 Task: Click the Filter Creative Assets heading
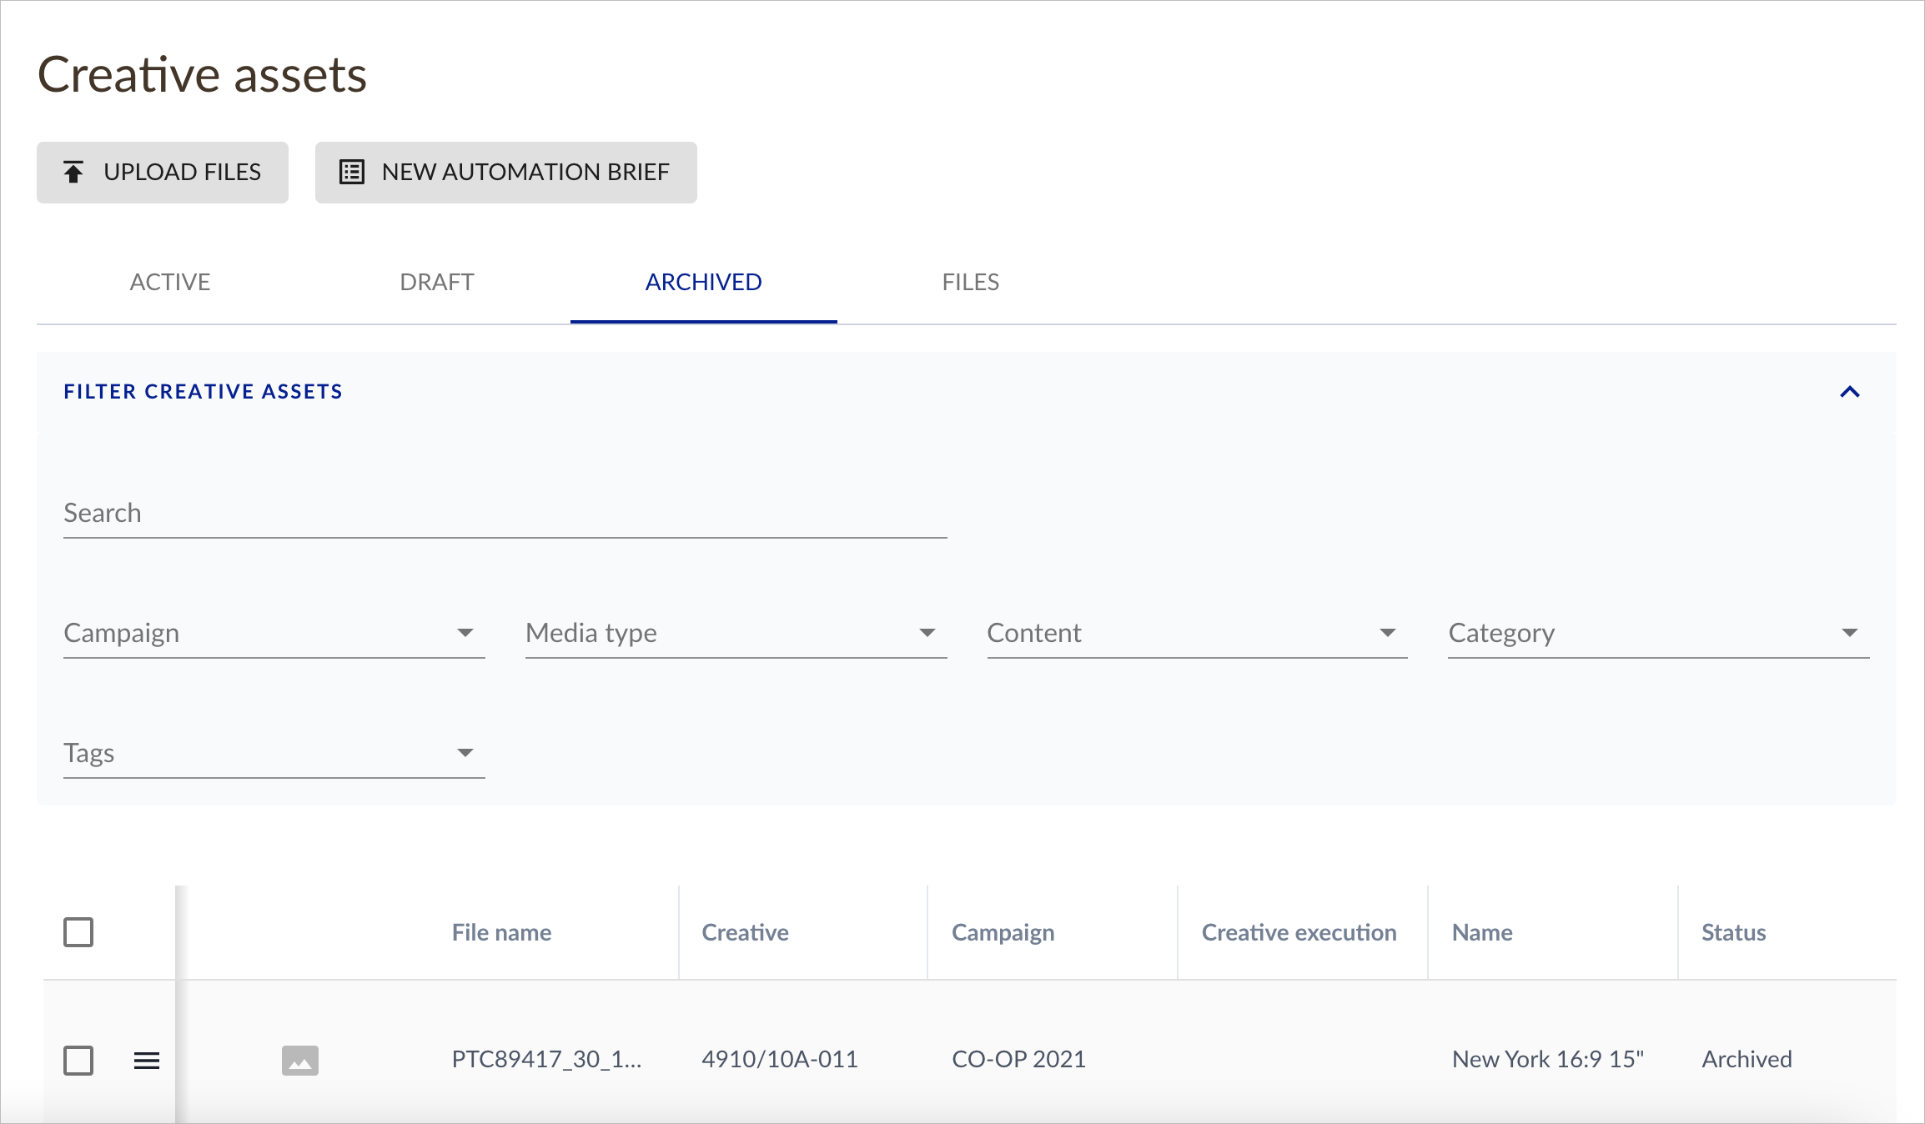204,392
